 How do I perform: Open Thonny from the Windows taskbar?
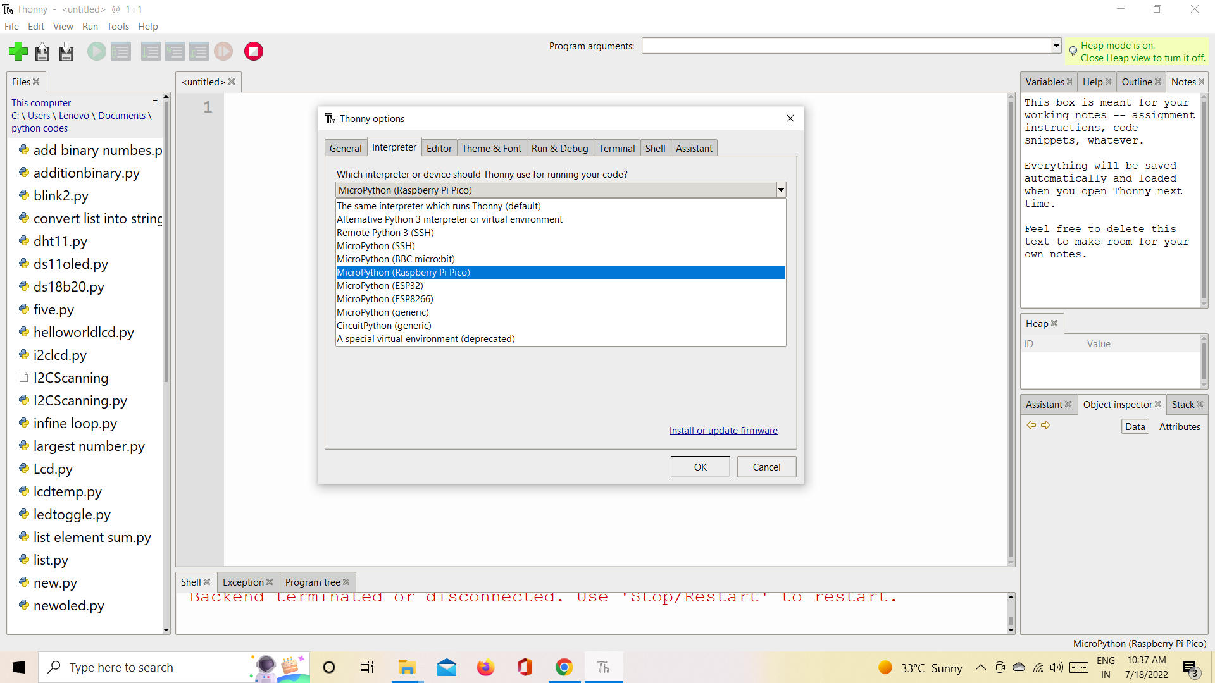[x=603, y=667]
